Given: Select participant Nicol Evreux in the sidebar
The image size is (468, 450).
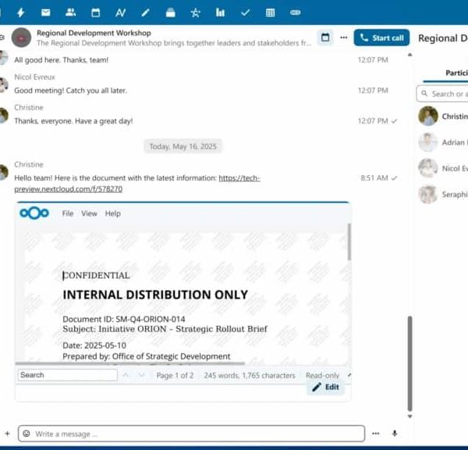Looking at the screenshot, I should click(x=443, y=168).
